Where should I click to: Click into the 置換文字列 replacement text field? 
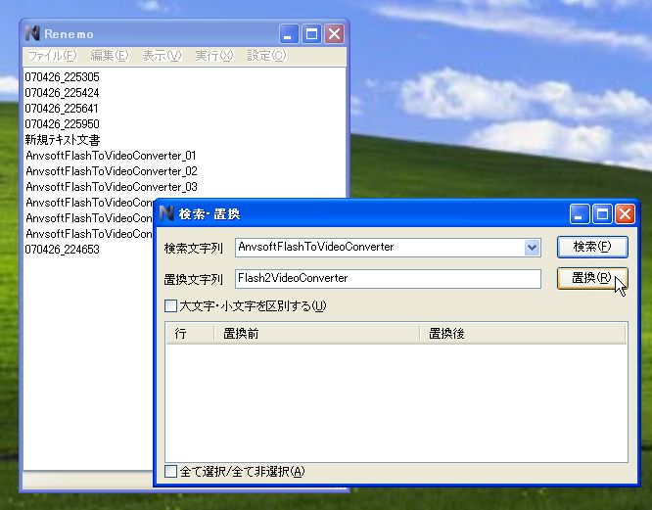(388, 278)
